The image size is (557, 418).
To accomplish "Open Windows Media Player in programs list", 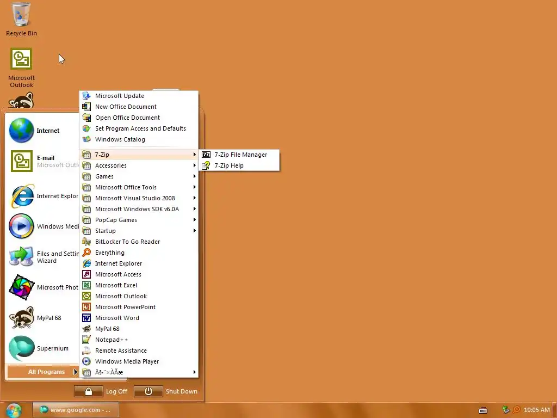I will click(139, 361).
